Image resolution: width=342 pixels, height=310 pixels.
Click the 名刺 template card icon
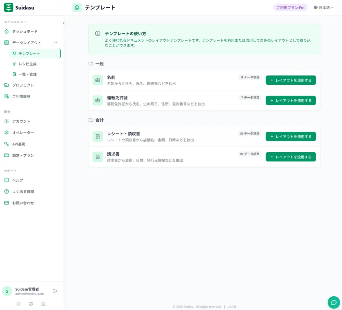tap(98, 80)
